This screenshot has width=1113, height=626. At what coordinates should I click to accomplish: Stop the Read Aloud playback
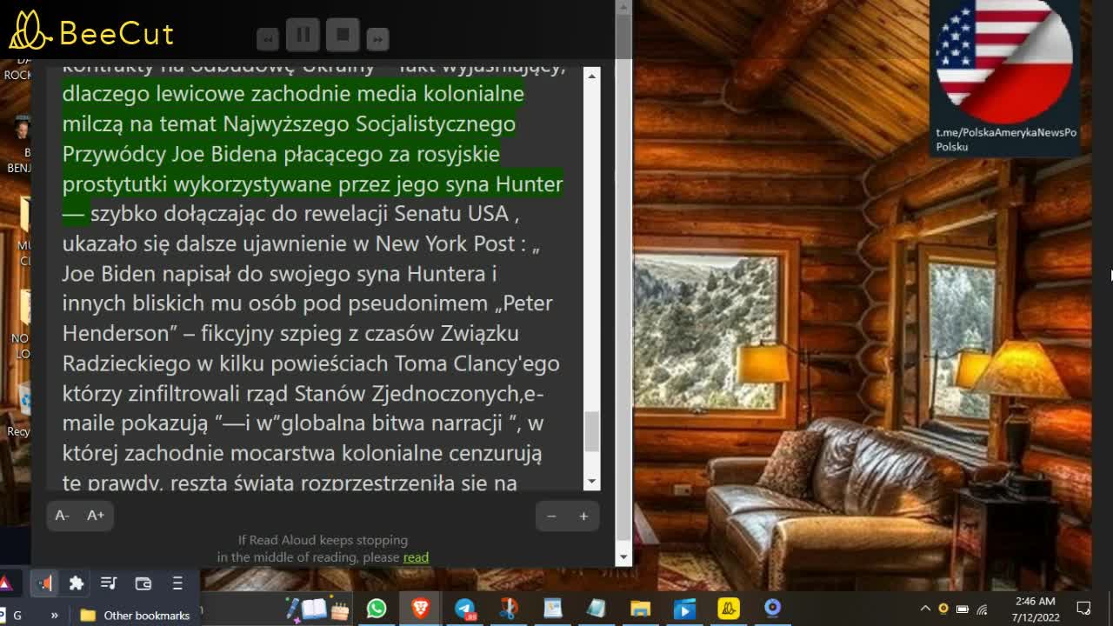(x=343, y=35)
